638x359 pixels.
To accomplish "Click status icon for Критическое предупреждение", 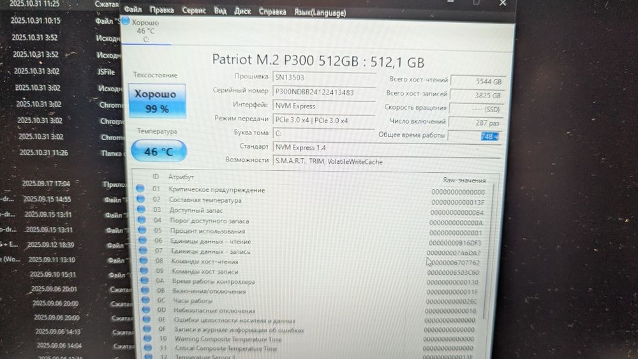I will tap(140, 188).
